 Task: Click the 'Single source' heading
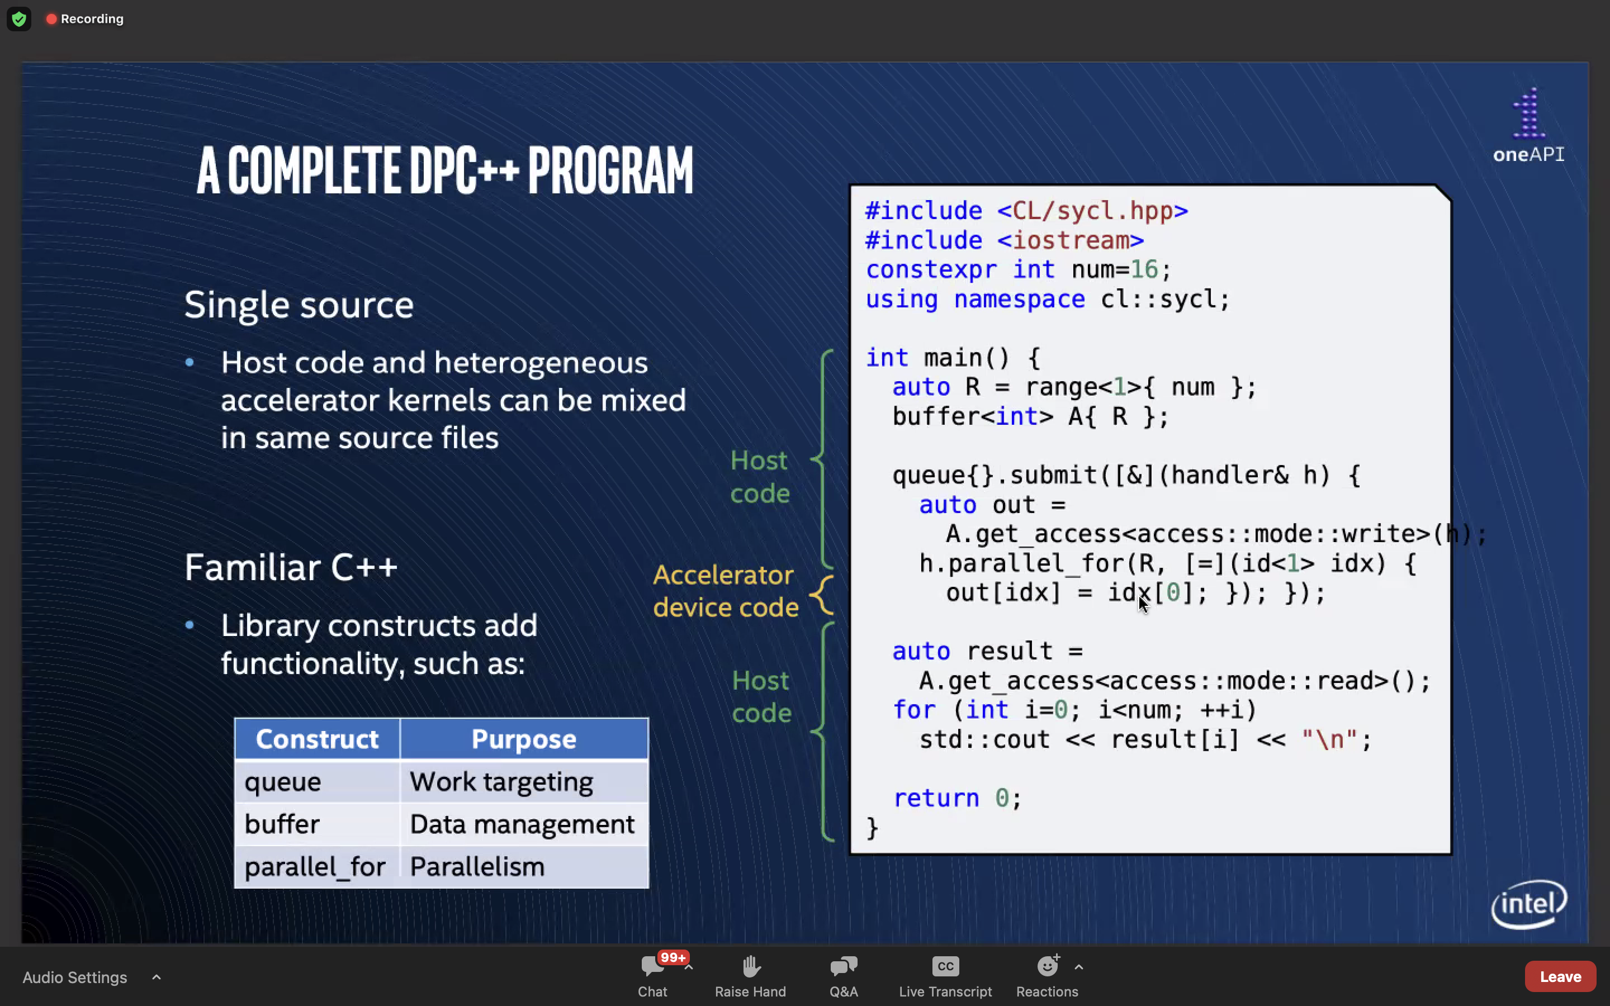(x=299, y=305)
